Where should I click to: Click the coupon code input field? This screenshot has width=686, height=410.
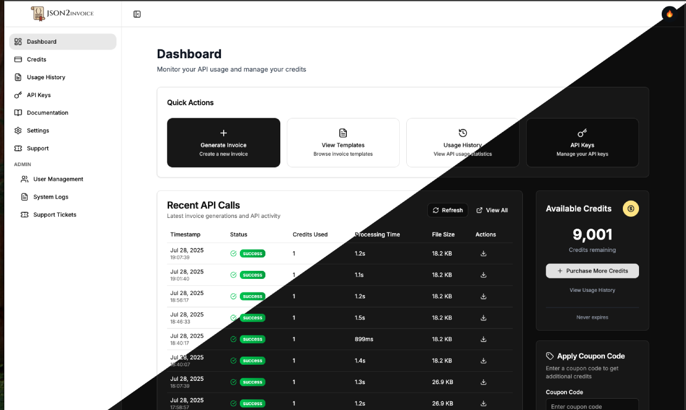click(592, 405)
